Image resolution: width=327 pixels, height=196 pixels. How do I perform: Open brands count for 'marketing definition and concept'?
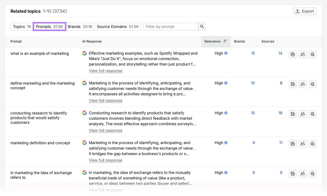pos(254,142)
